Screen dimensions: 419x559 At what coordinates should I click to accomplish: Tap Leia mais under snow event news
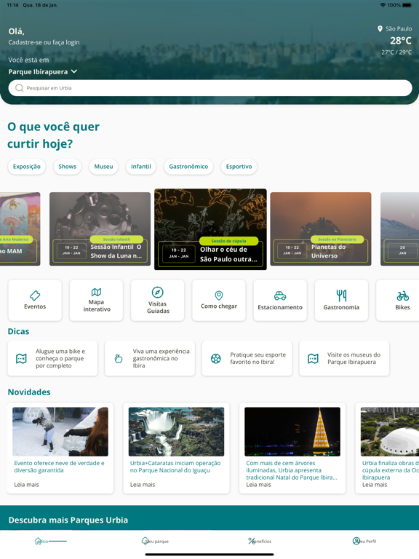[27, 485]
